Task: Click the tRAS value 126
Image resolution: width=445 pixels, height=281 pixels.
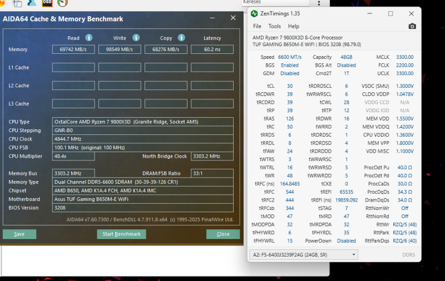Action: pyautogui.click(x=290, y=118)
